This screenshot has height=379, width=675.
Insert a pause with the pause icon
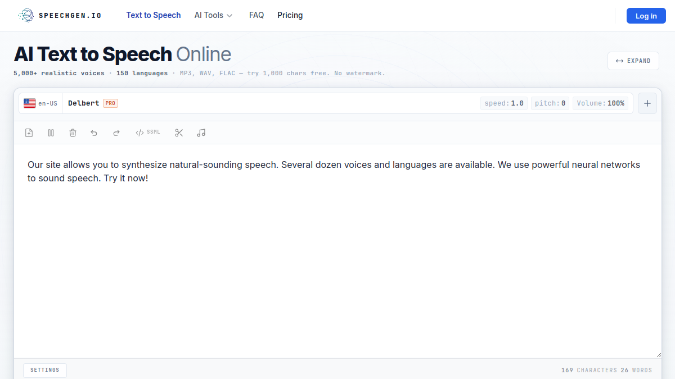(51, 133)
